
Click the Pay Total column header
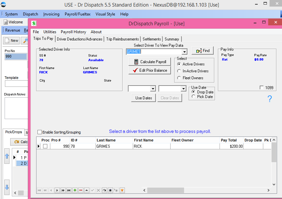(x=231, y=140)
